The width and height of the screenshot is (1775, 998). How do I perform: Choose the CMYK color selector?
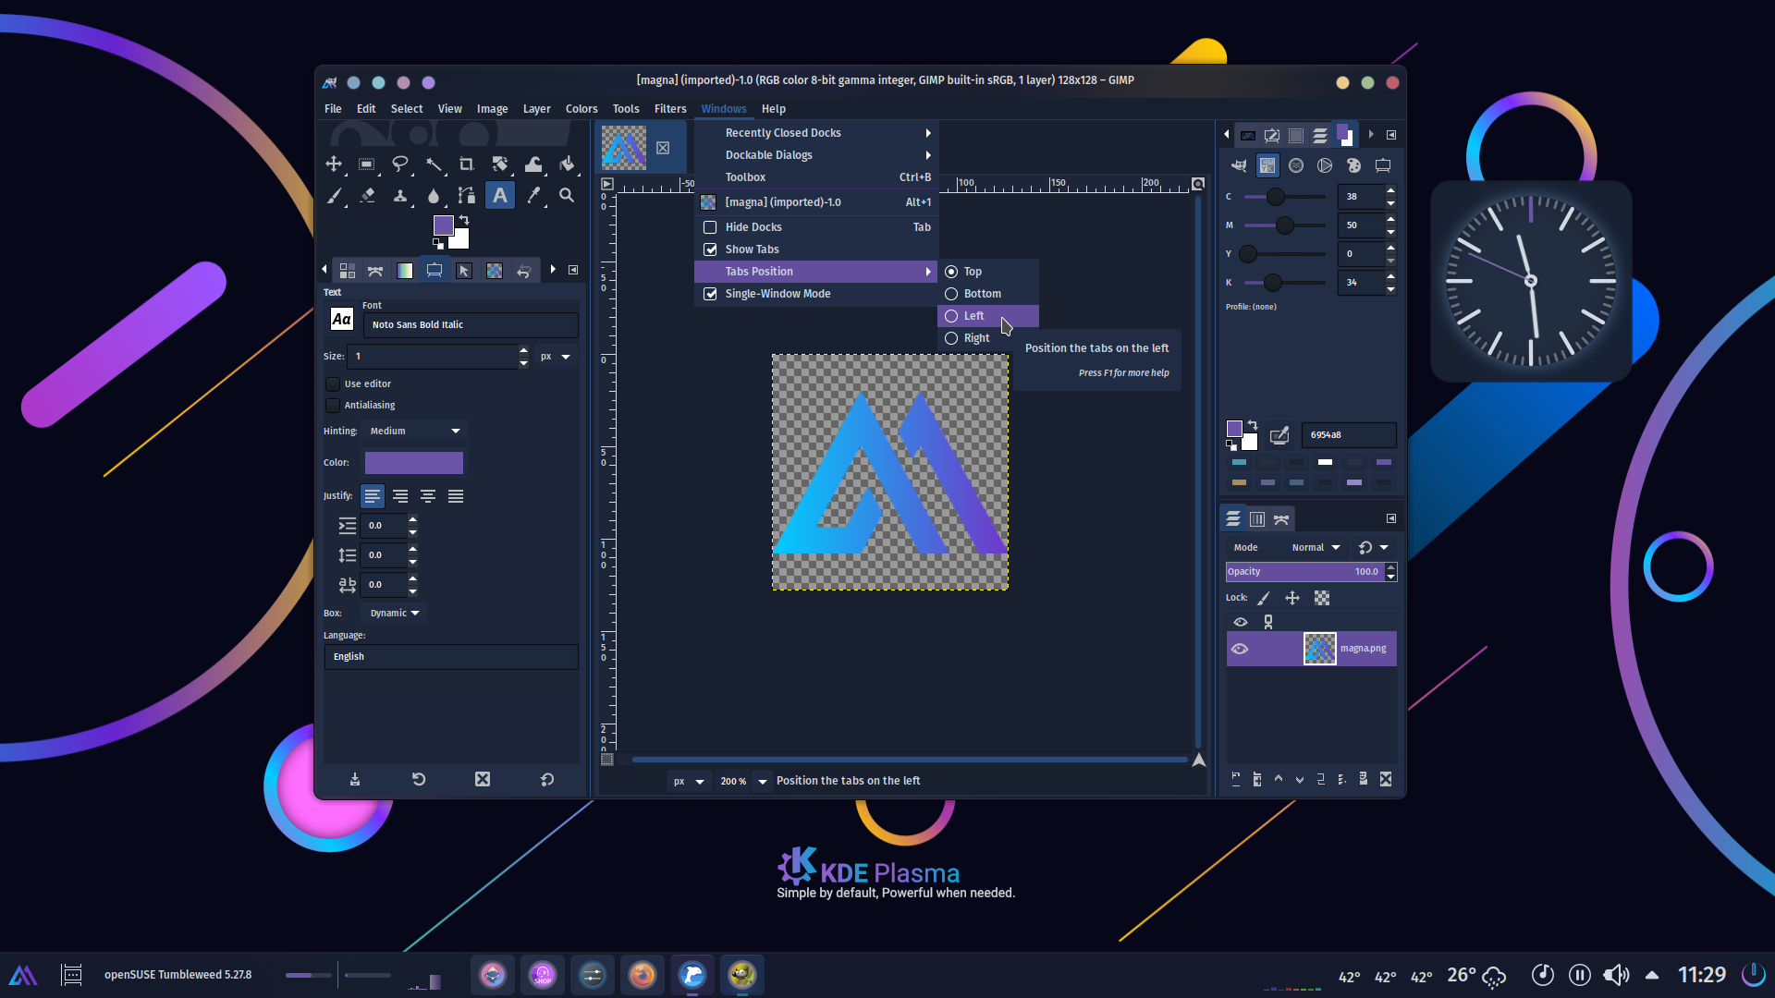pyautogui.click(x=1267, y=165)
